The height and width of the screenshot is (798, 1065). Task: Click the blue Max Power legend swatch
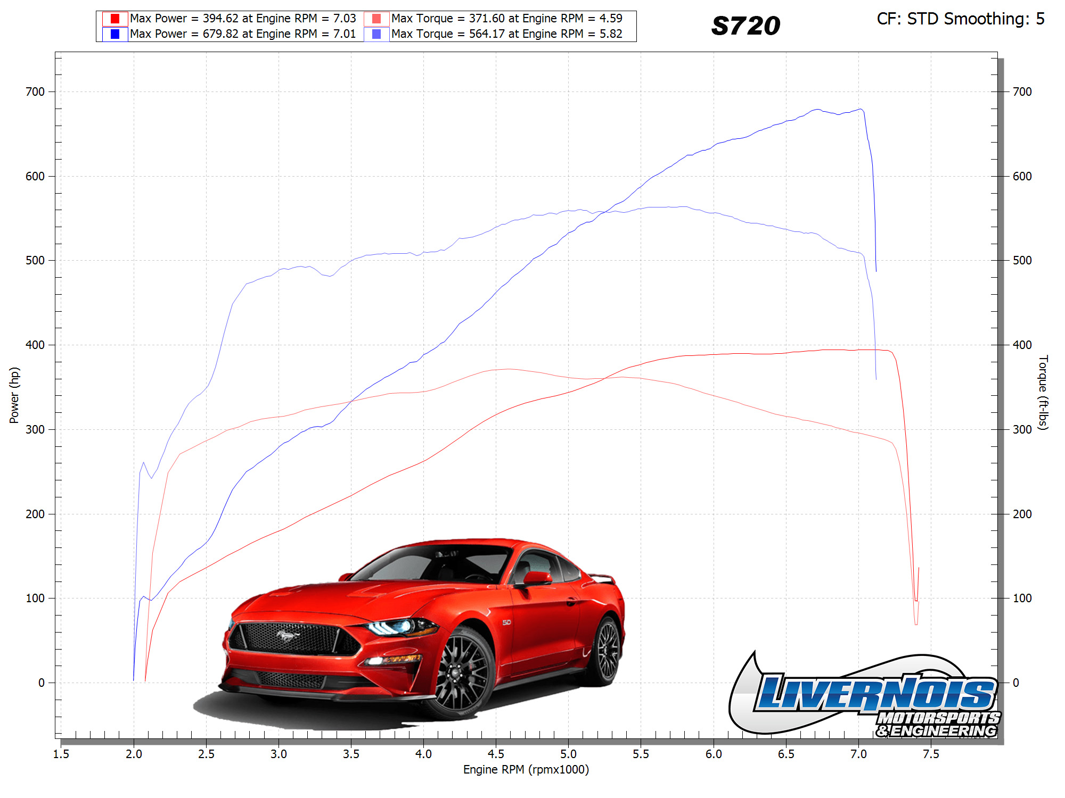(x=115, y=34)
